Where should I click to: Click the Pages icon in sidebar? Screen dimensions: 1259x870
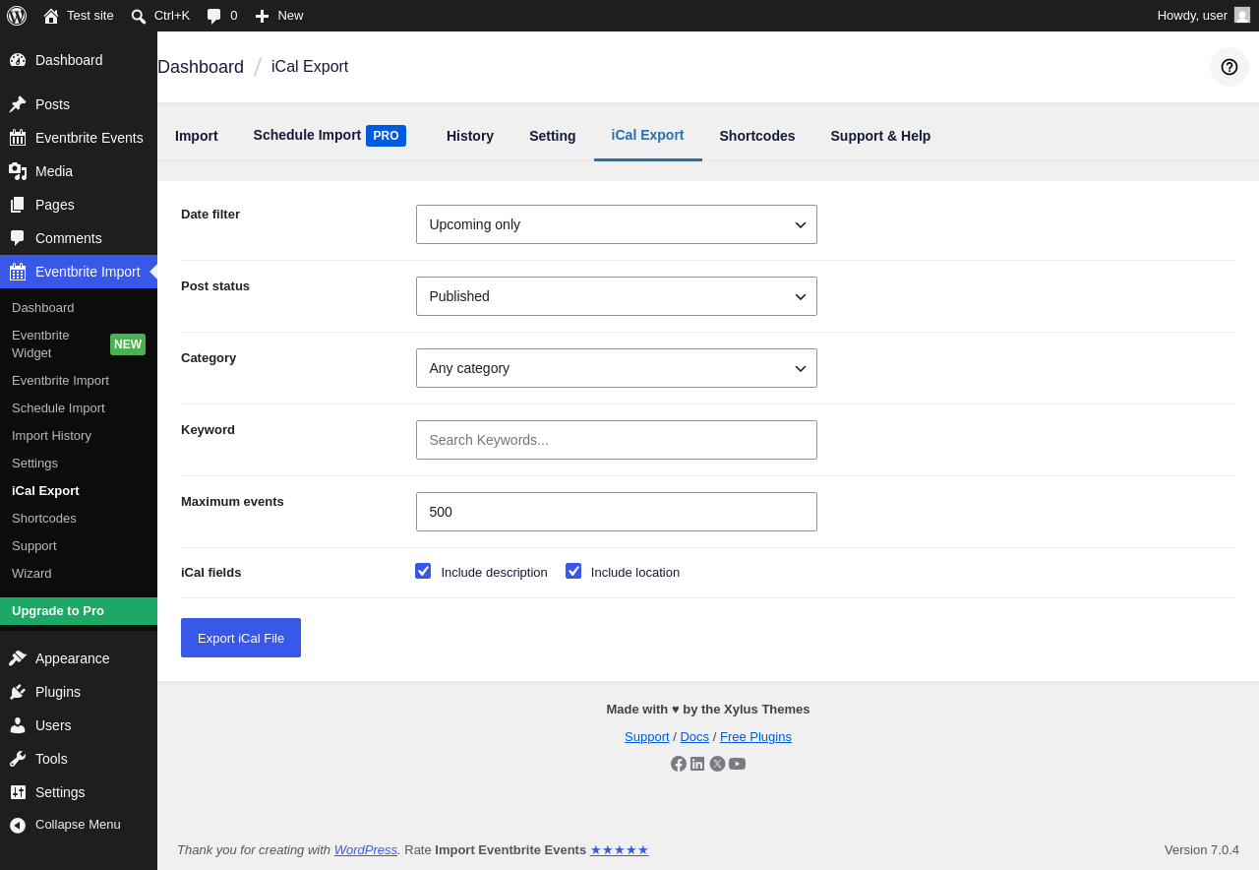click(x=18, y=205)
